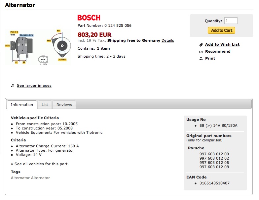Click Shipping free to Germany text
This screenshot has width=259, height=200.
click(x=133, y=40)
